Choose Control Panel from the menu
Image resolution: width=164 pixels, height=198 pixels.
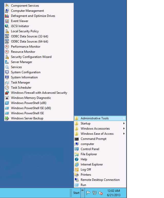[x=100, y=149]
